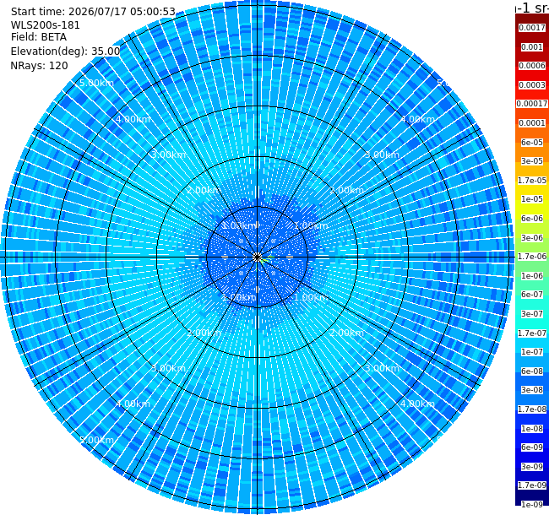
Task: Click the Field: BETA label
Action: pos(39,37)
